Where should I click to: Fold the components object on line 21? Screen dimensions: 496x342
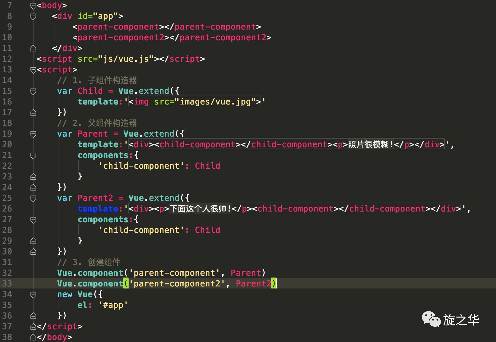tap(33, 155)
